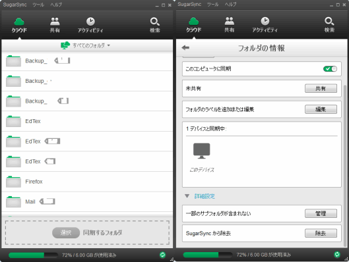This screenshot has width=349, height=262.
Task: Click the cloud-computer icon beside all folders
Action: tap(65, 45)
